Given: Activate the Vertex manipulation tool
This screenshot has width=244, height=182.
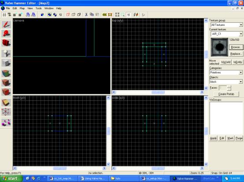Looking at the screenshot, I should pyautogui.click(x=6, y=112).
